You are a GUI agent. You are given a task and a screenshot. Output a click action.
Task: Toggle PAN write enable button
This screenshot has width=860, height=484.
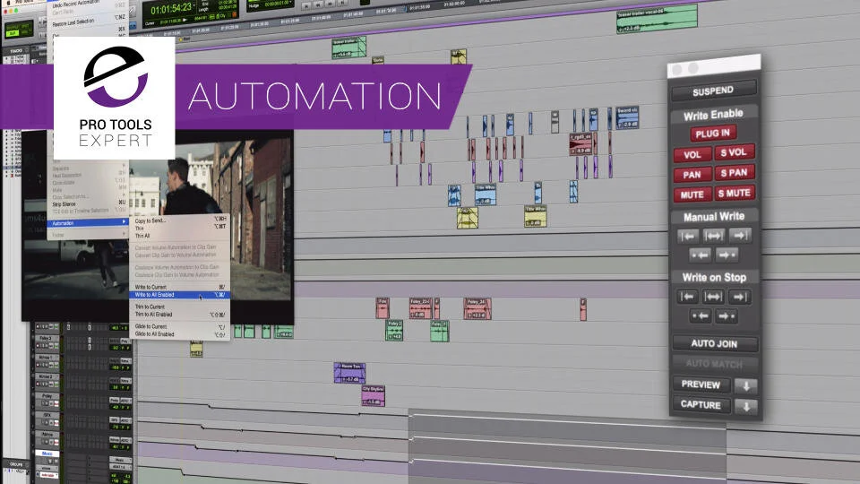tap(692, 175)
